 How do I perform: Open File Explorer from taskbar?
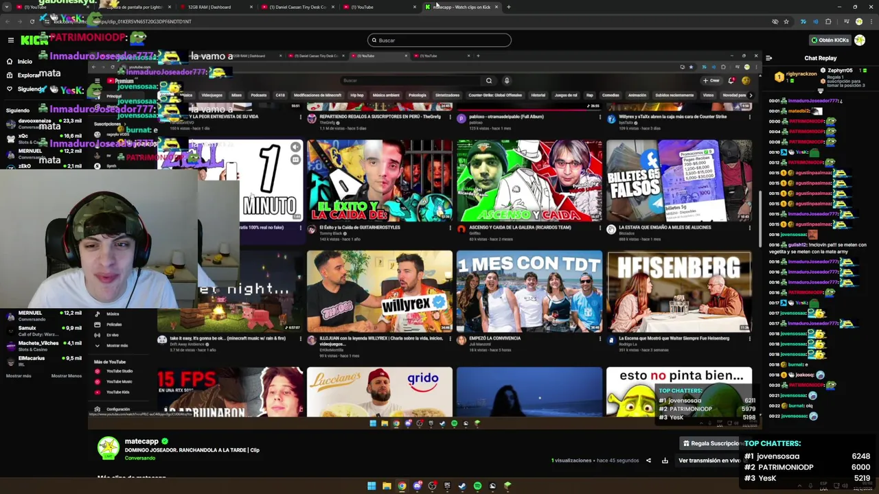pyautogui.click(x=387, y=486)
